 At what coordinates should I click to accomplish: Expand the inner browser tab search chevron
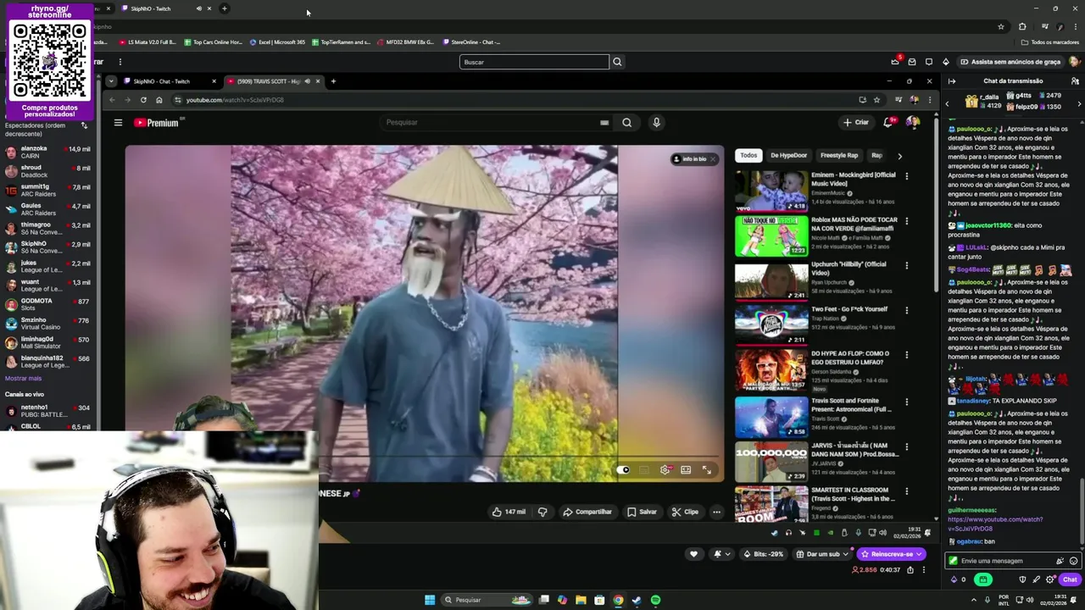tap(111, 81)
